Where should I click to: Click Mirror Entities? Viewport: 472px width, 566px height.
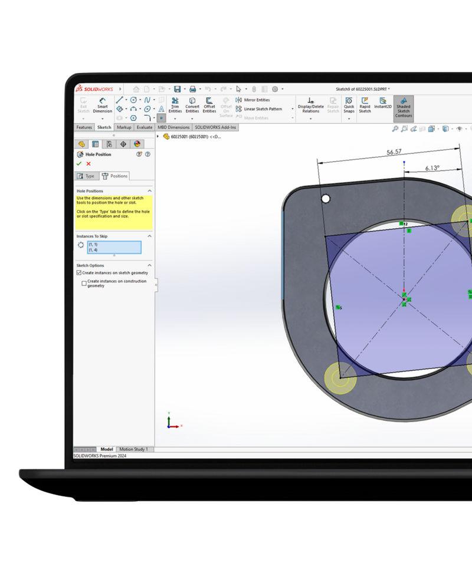253,100
